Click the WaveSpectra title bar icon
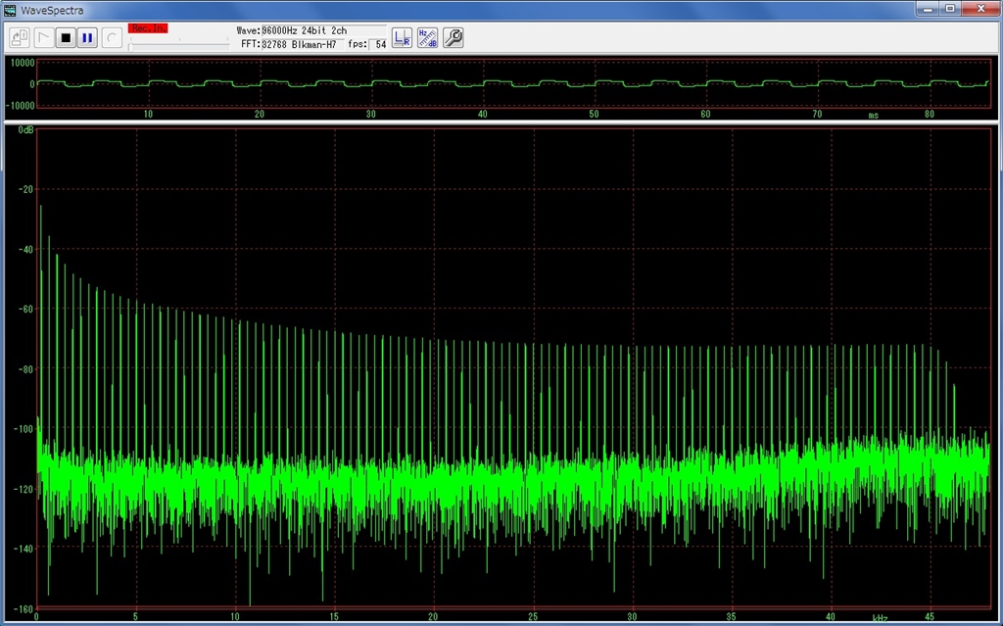 [x=11, y=8]
